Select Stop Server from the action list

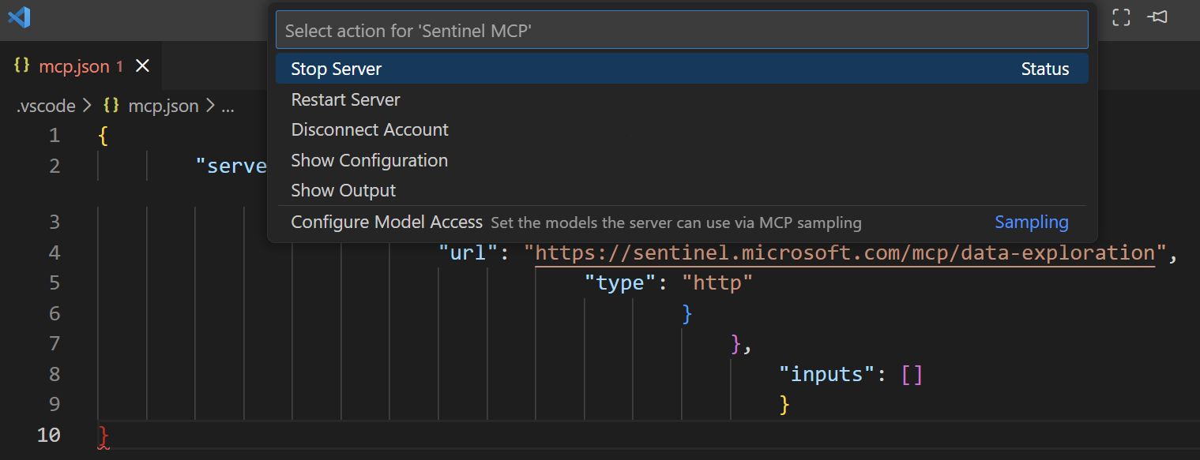(337, 69)
